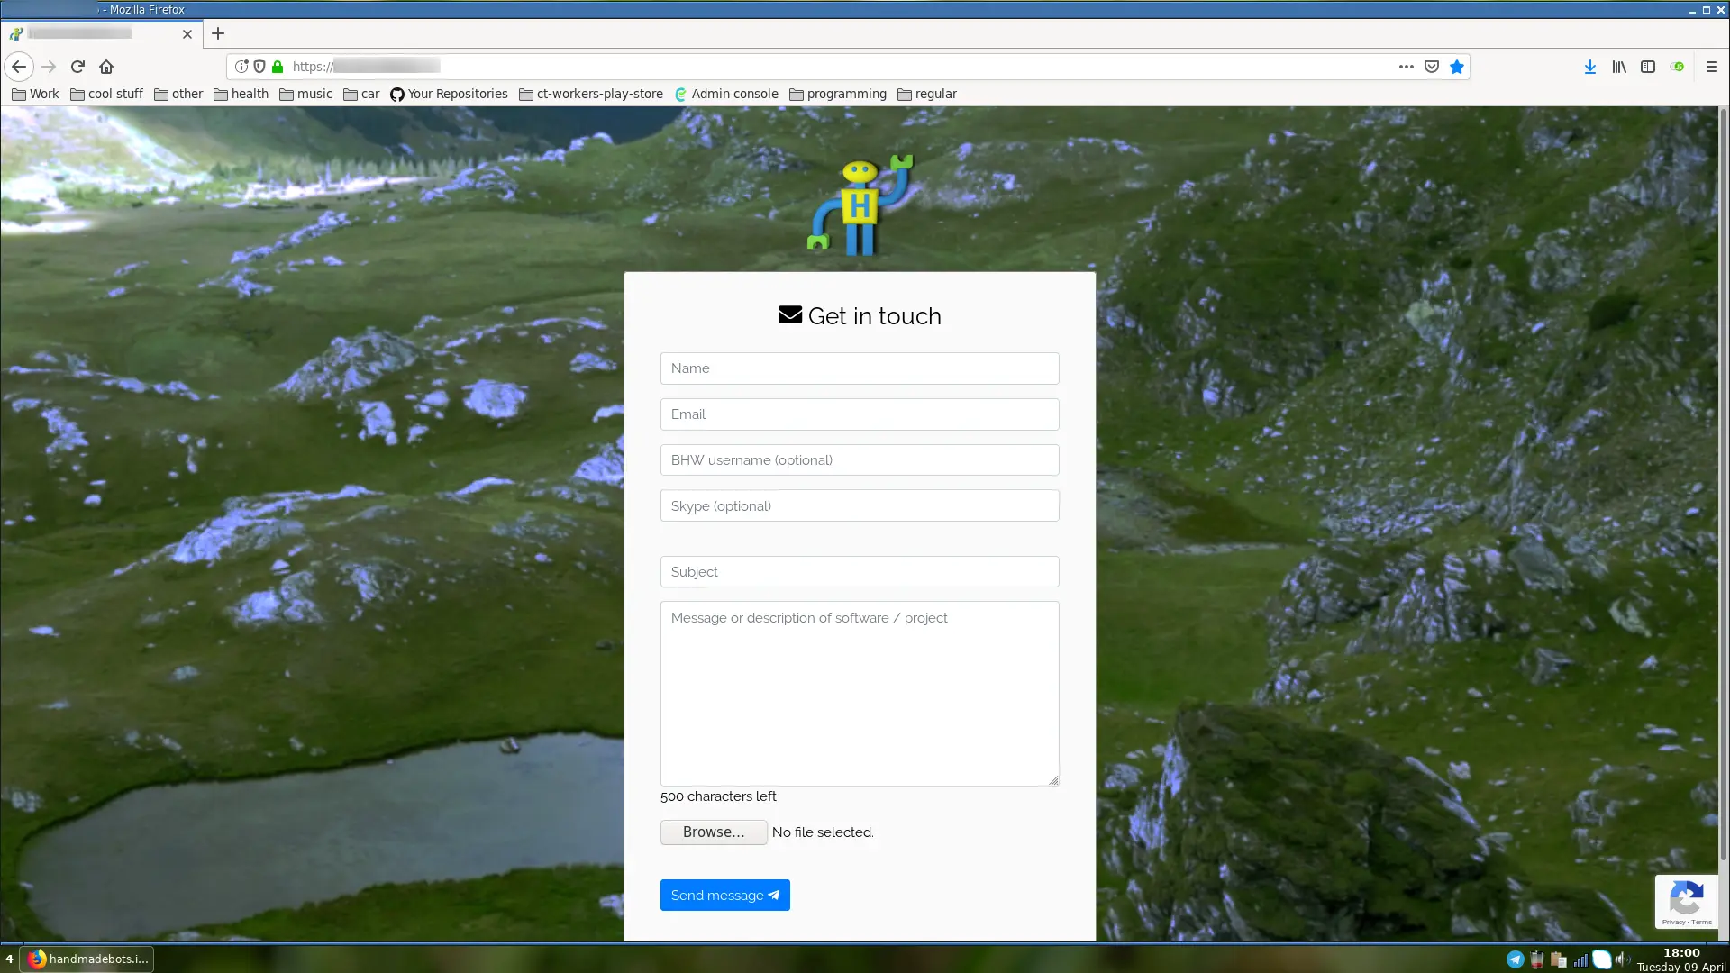Toggle the bookmark star
Screen dimensions: 1730x973
click(1457, 67)
